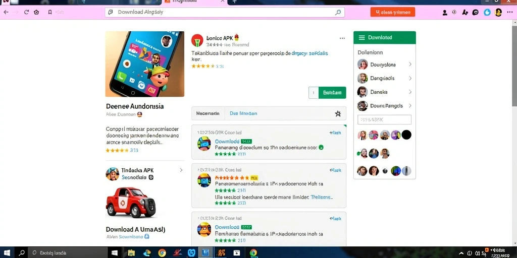Click the Daneka avatar
Image resolution: width=517 pixels, height=258 pixels.
pos(363,92)
